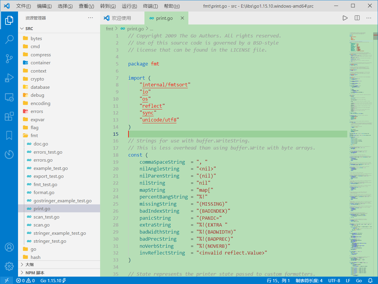Open the 终端(T) menu

coord(150,6)
